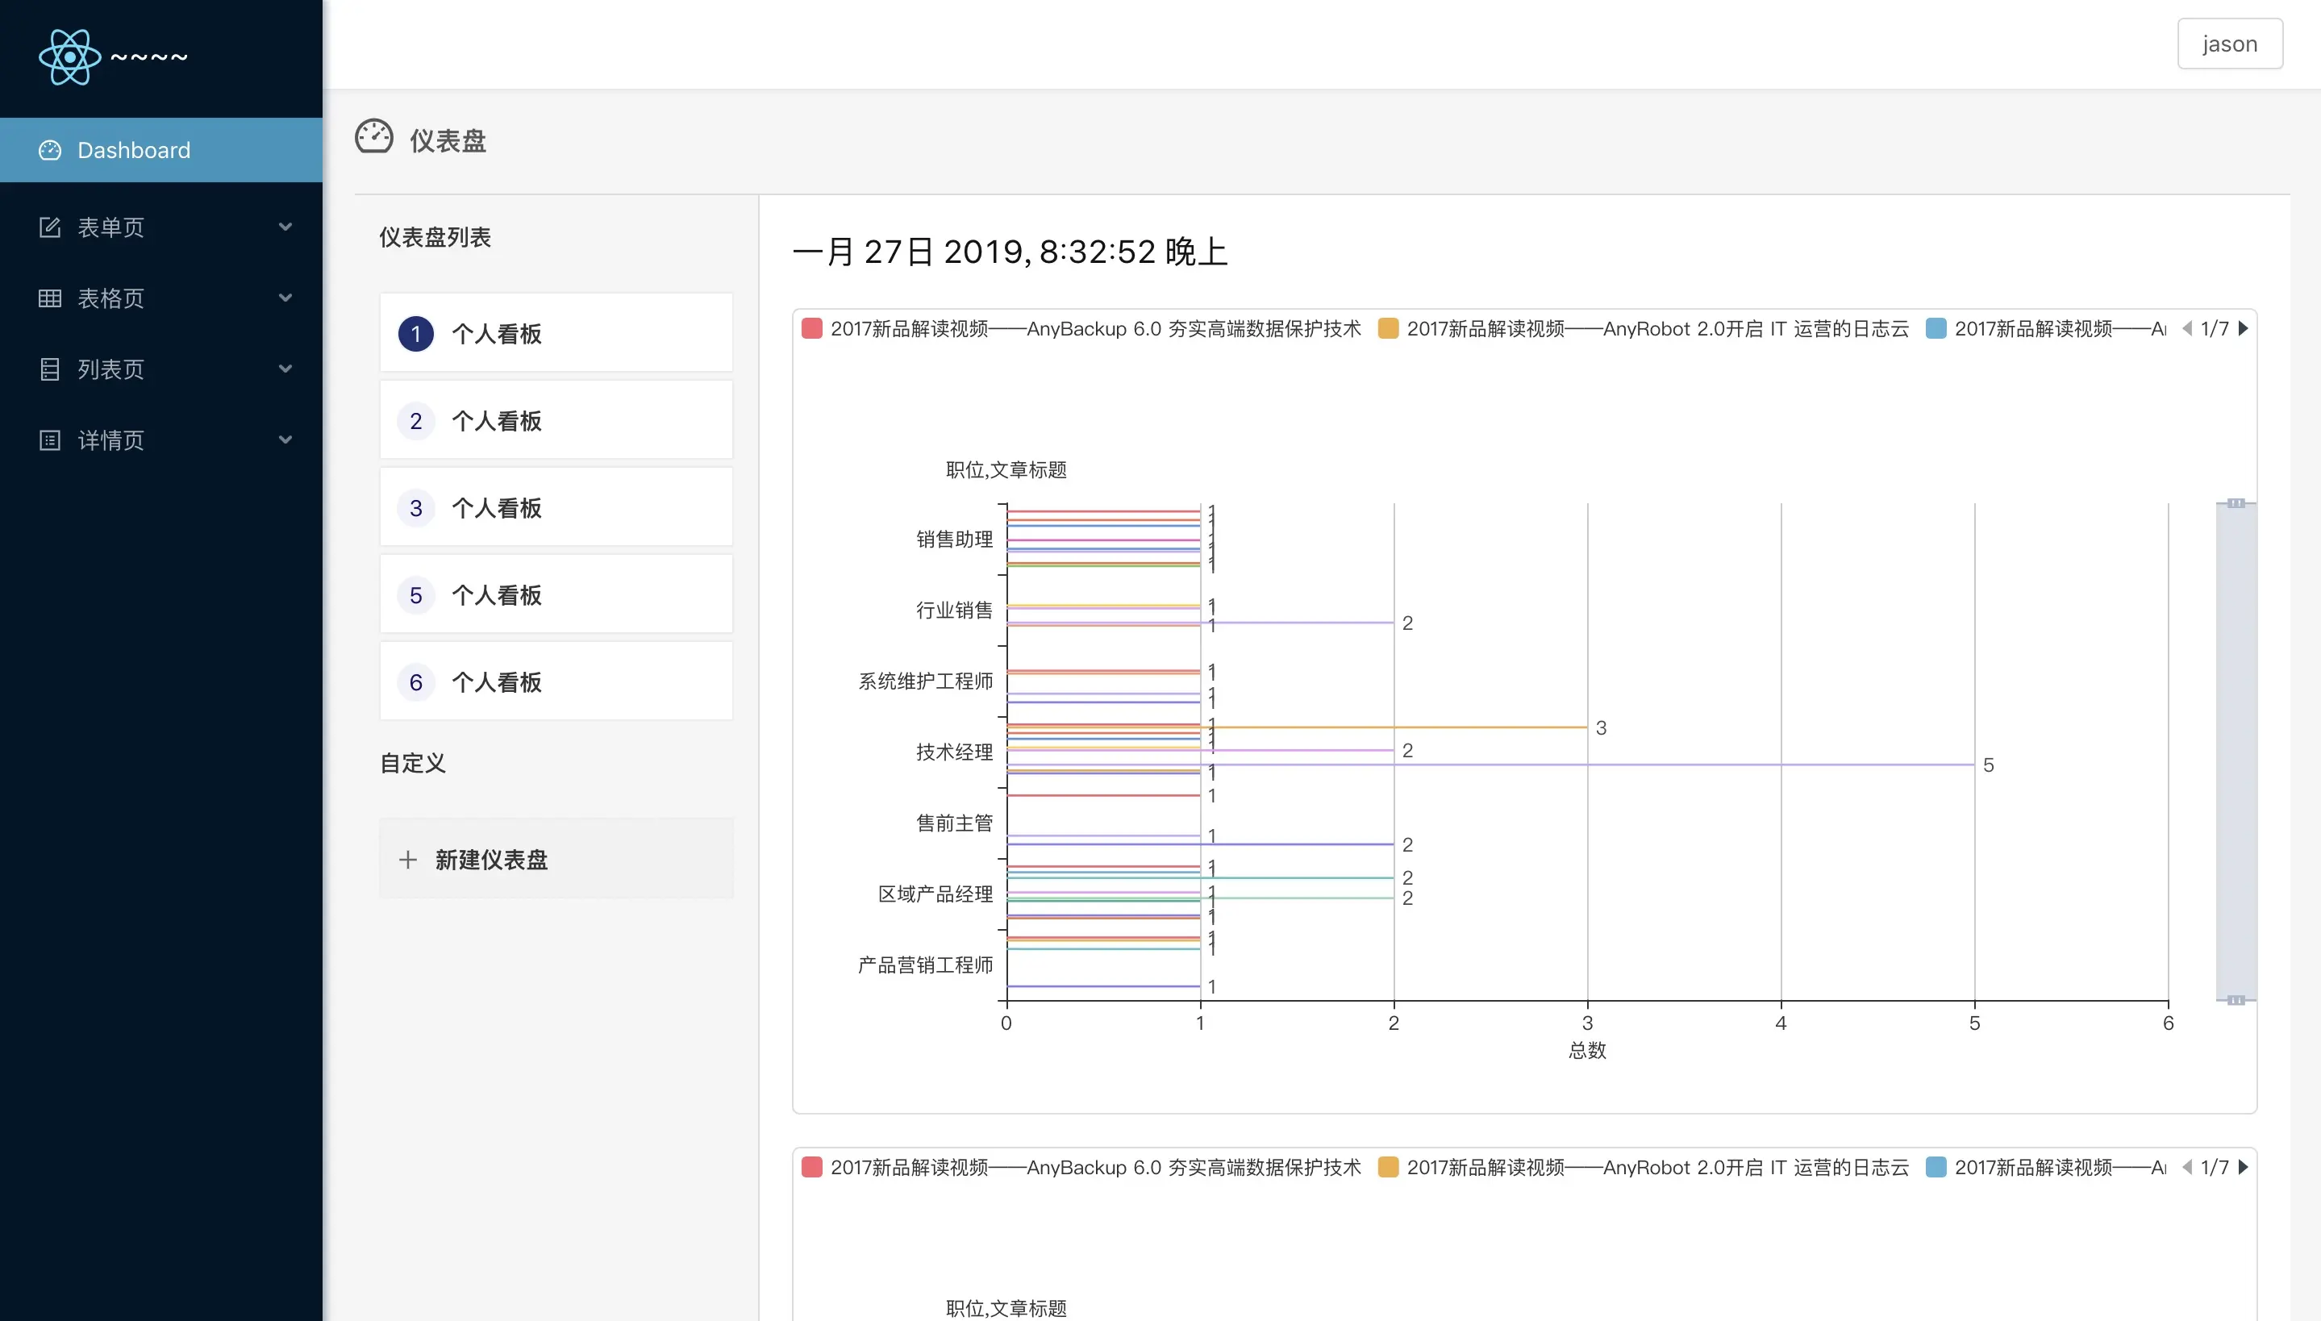Screen dimensions: 2321x1321
Task: Expand the 详情页 submenu chevron
Action: coord(285,440)
